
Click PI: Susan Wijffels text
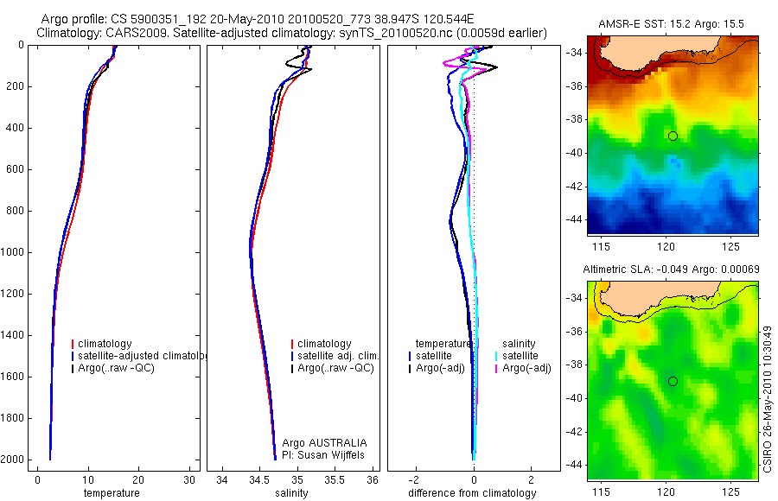pos(323,455)
